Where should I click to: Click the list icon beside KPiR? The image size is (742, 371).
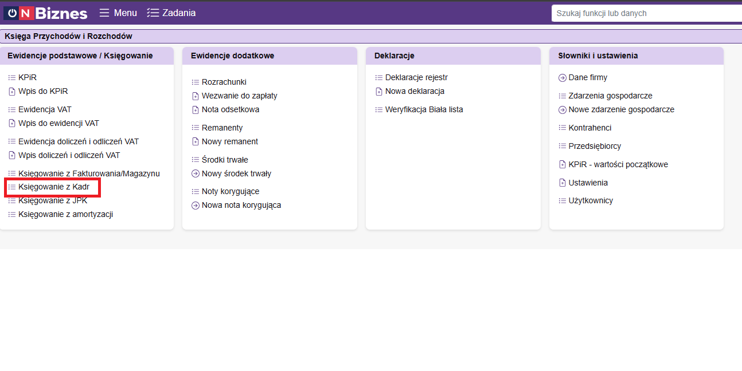pyautogui.click(x=12, y=77)
